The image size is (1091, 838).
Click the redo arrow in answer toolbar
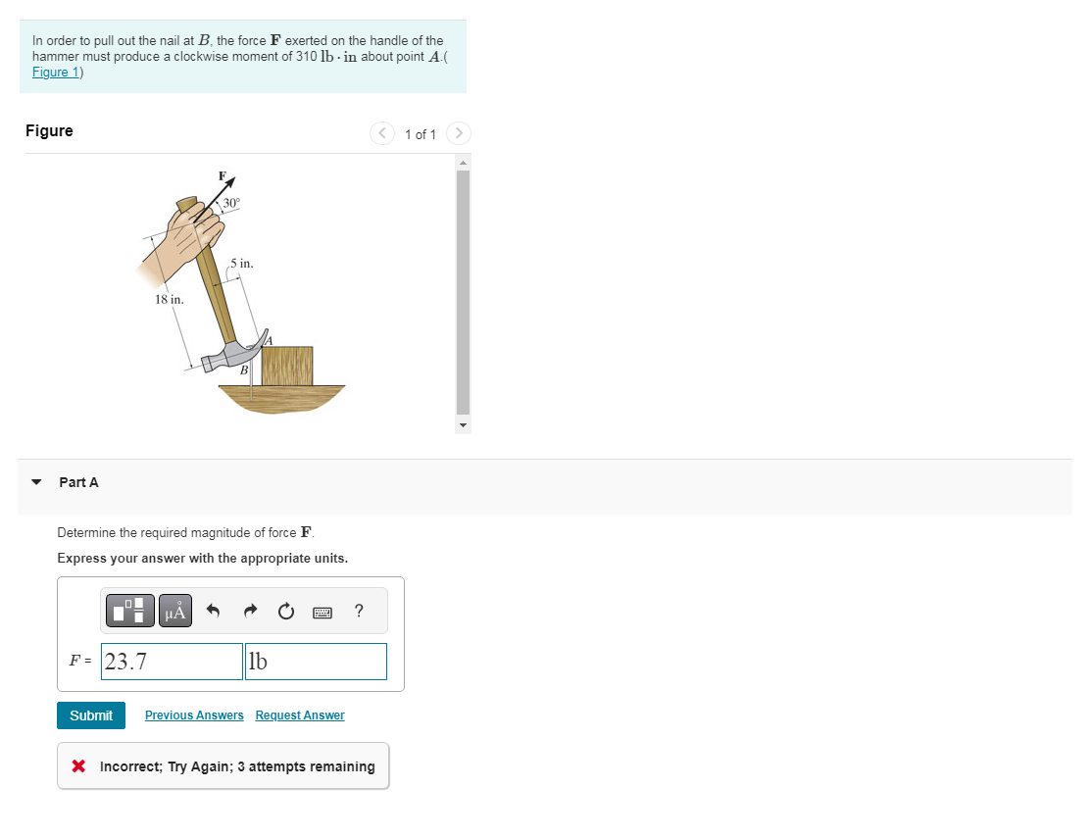click(x=250, y=611)
